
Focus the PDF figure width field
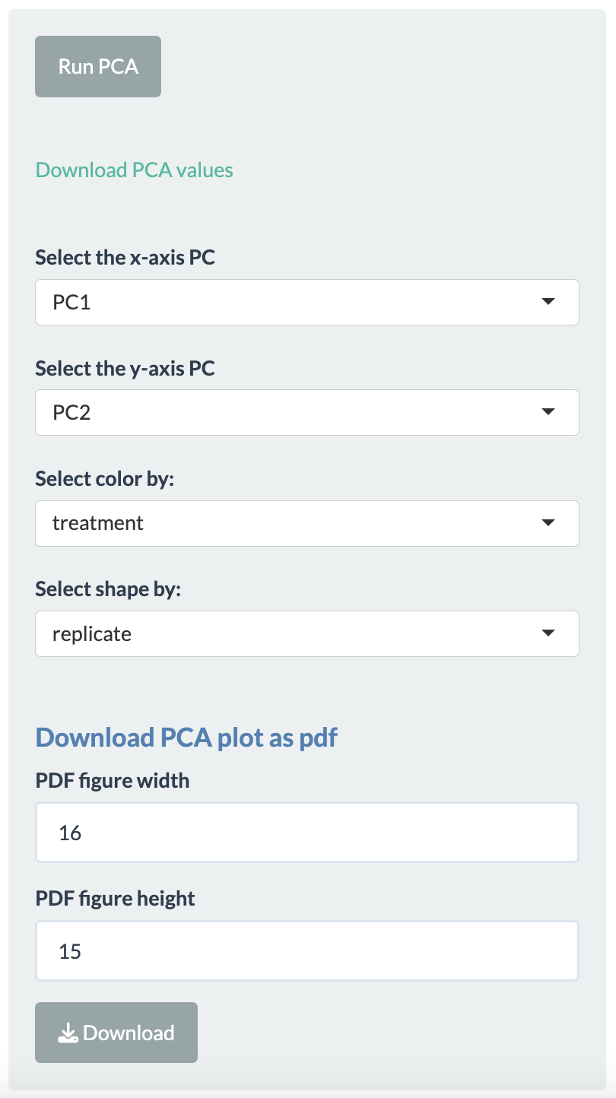[x=307, y=833]
